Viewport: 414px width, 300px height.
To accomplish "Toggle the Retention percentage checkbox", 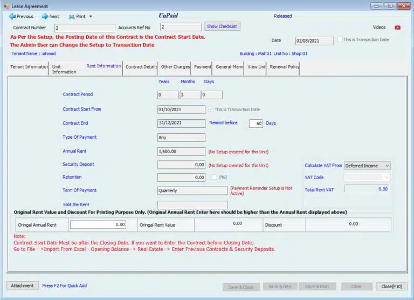I will (x=215, y=177).
